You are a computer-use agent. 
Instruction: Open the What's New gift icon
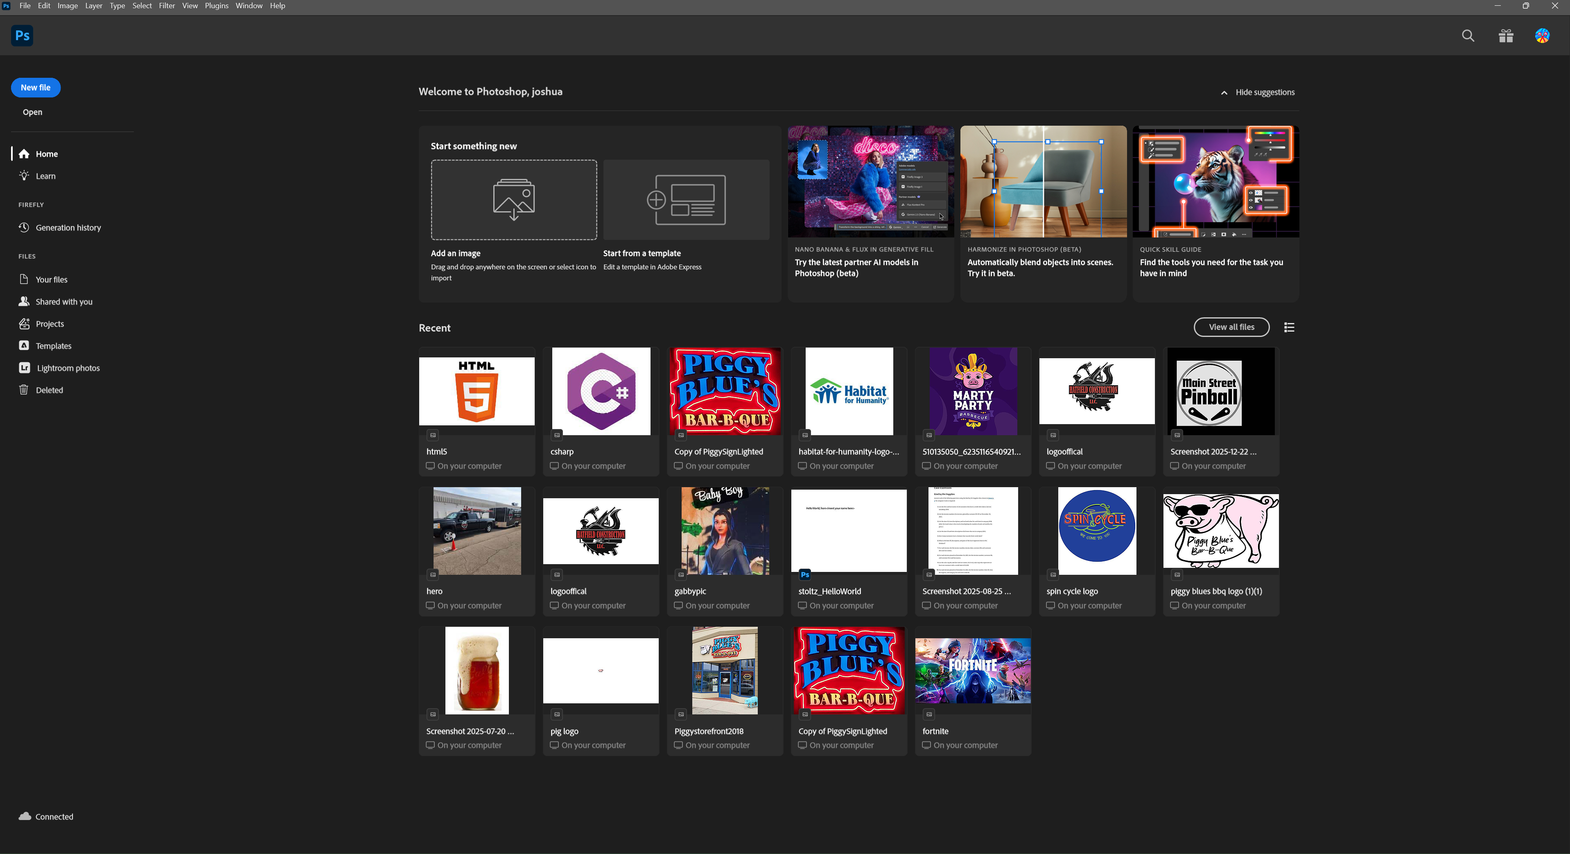(x=1506, y=36)
